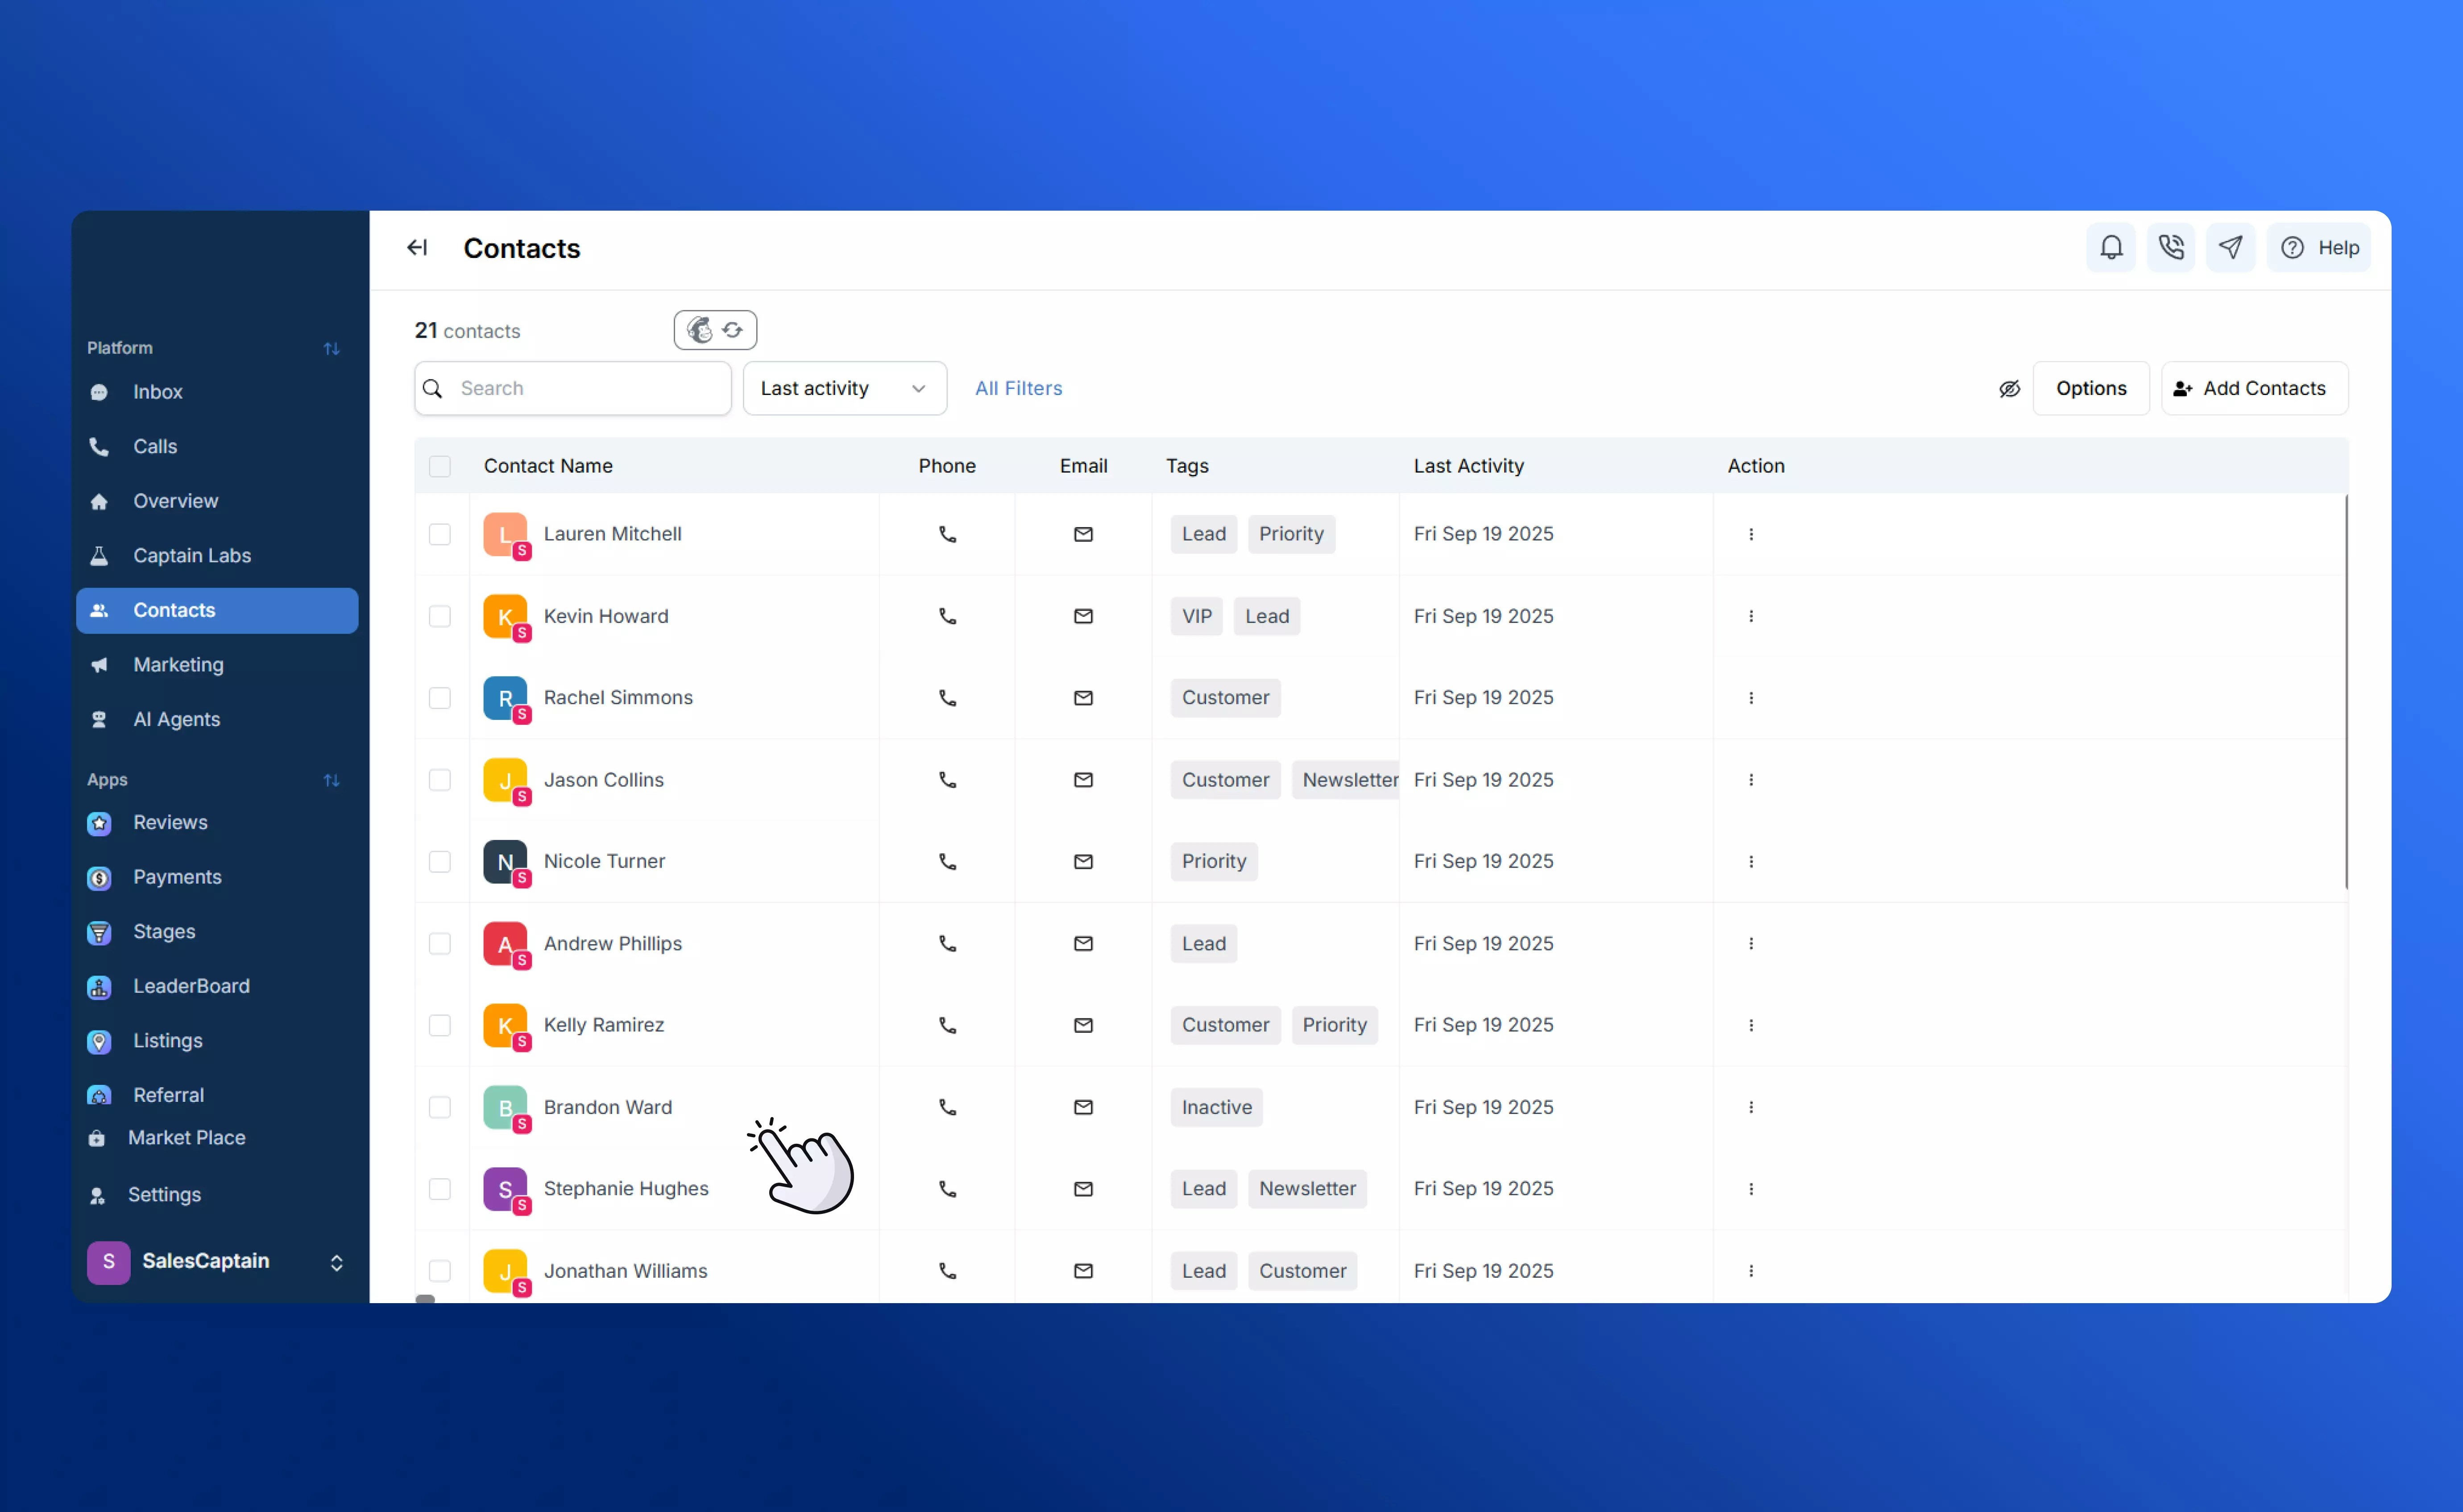Click the Add Contacts button

click(2253, 388)
